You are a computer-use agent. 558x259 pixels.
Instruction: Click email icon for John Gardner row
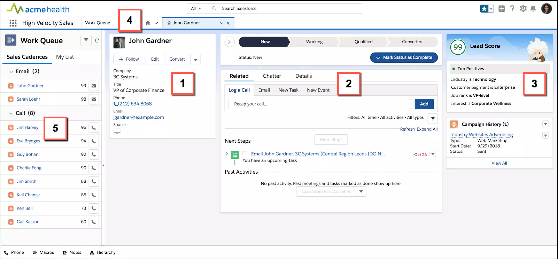click(94, 86)
